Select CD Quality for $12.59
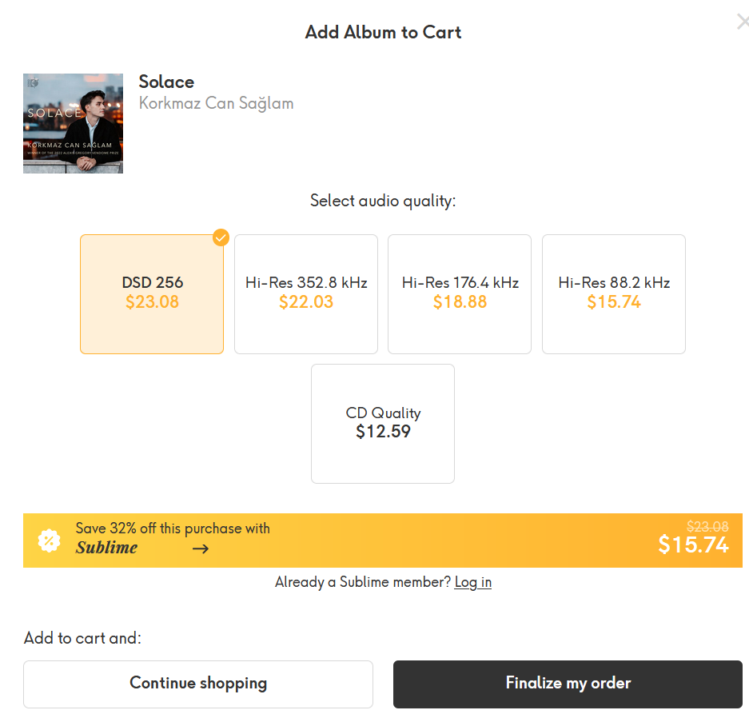Image resolution: width=749 pixels, height=722 pixels. tap(383, 423)
